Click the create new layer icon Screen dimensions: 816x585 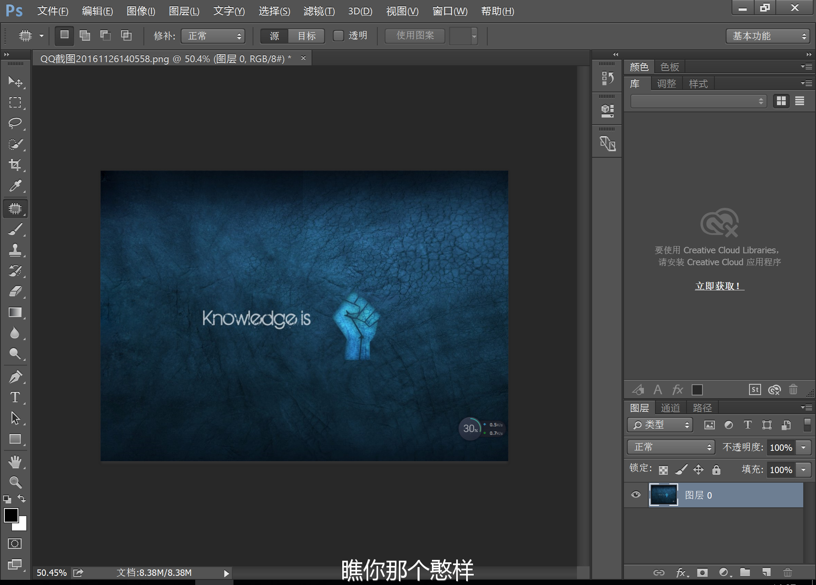pos(766,572)
